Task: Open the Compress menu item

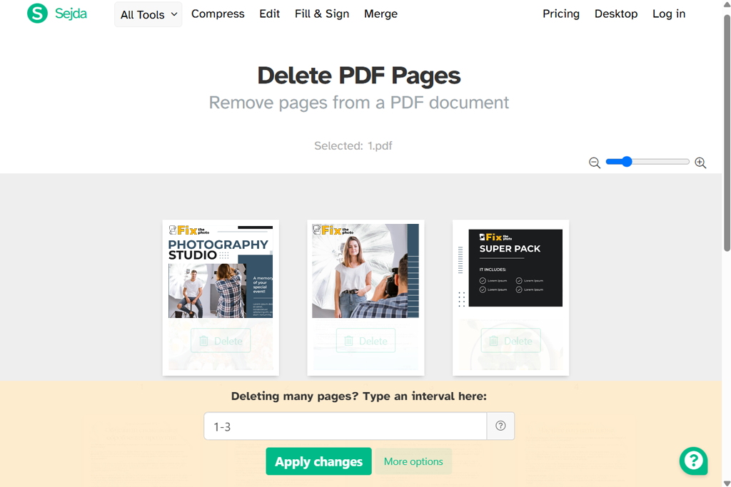Action: tap(218, 14)
